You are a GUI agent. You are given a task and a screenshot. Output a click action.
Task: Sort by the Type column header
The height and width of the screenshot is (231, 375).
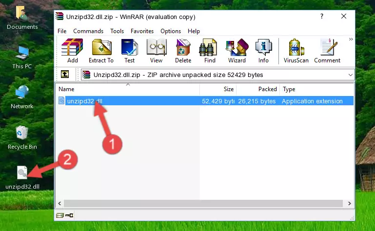[x=316, y=89]
